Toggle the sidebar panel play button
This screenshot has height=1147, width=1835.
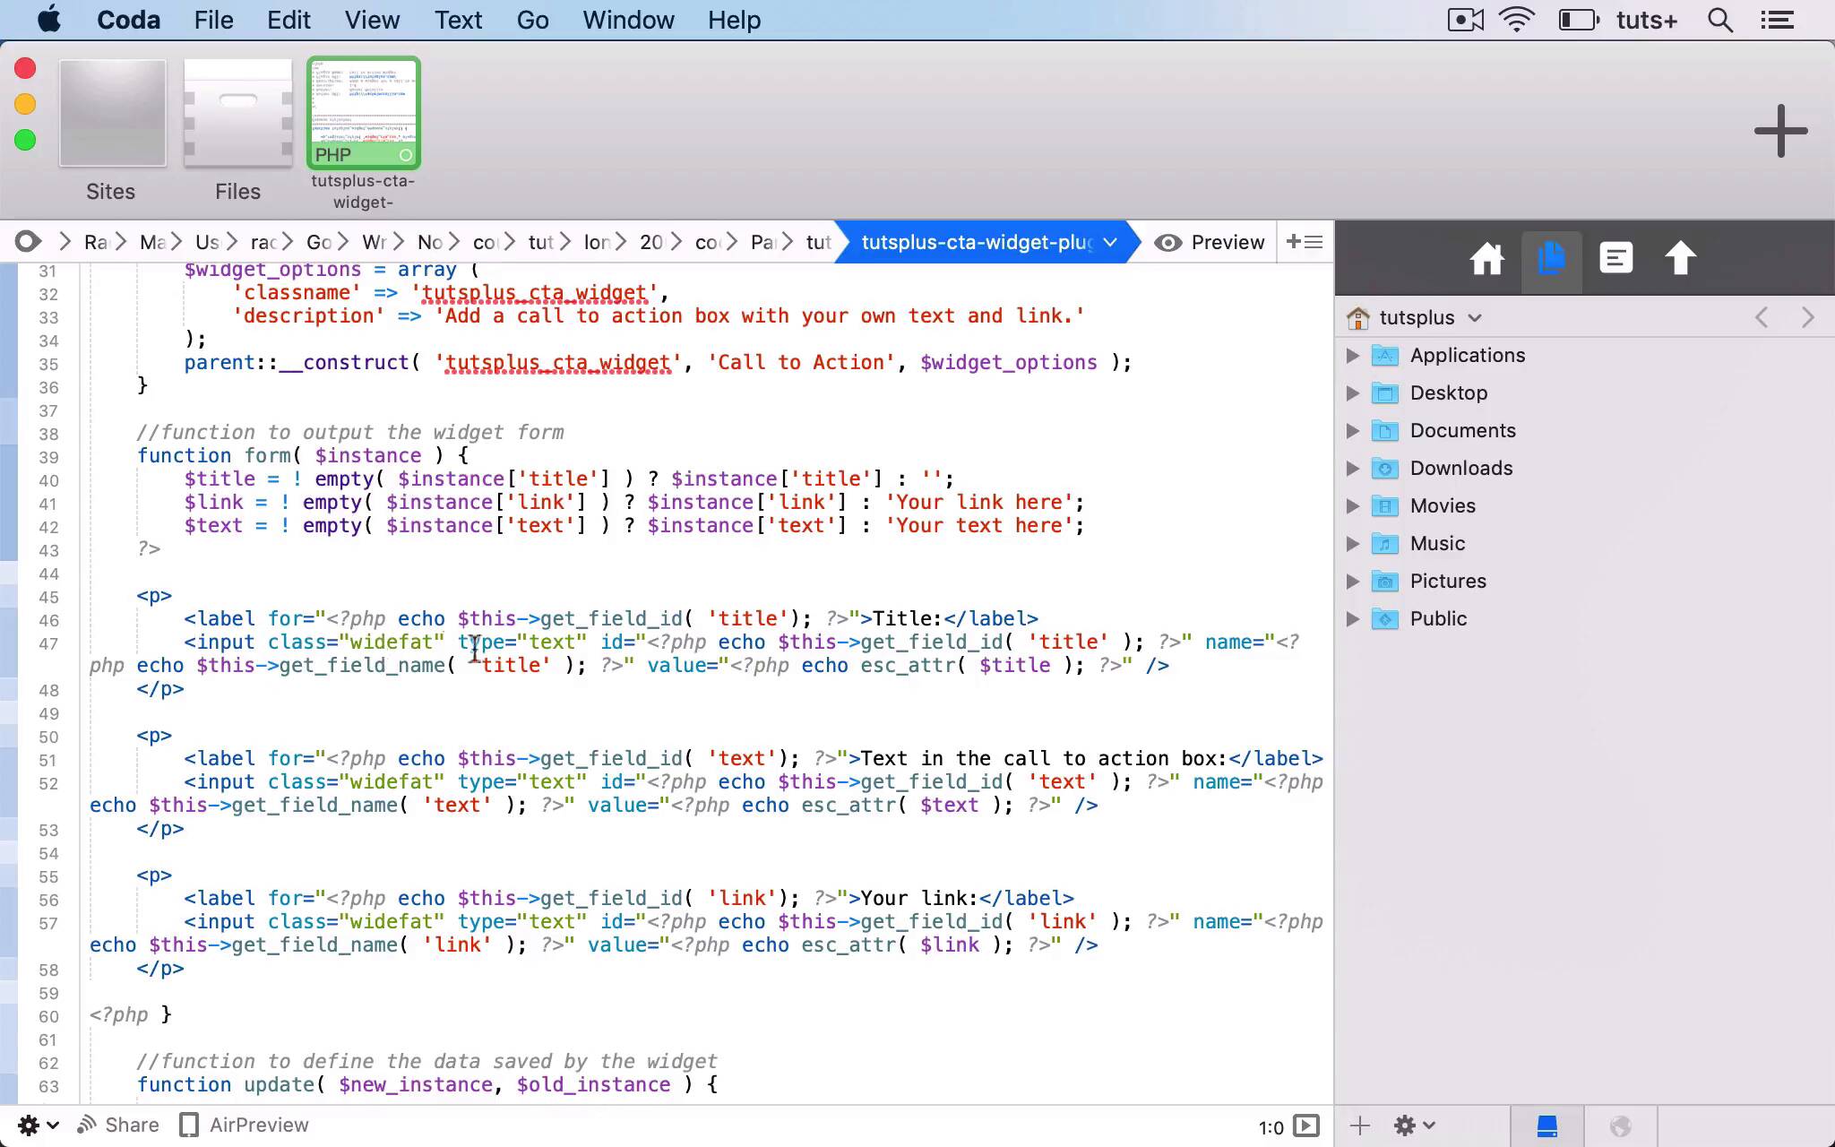[x=1307, y=1125]
